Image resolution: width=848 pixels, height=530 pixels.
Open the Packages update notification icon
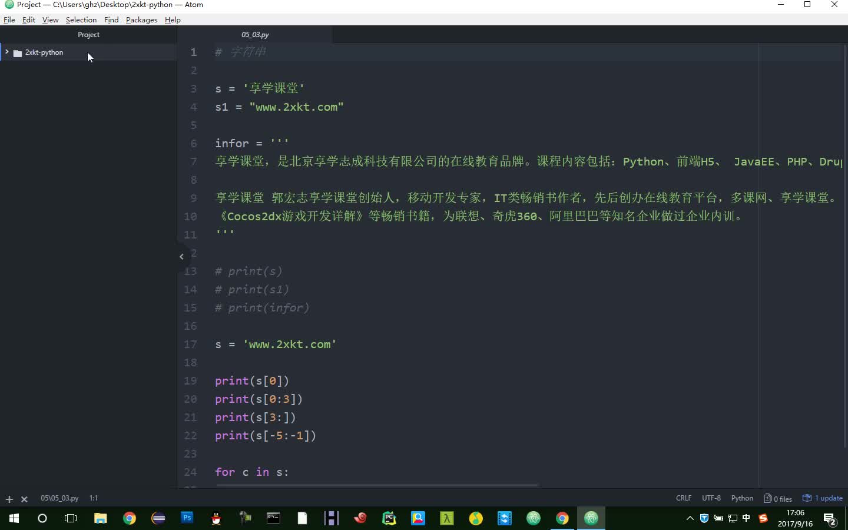(x=806, y=498)
